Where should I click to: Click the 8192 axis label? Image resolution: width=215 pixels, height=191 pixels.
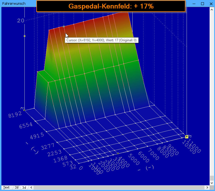coord(14,114)
